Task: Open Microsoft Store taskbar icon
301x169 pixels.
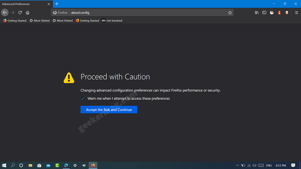Action: click(40, 166)
